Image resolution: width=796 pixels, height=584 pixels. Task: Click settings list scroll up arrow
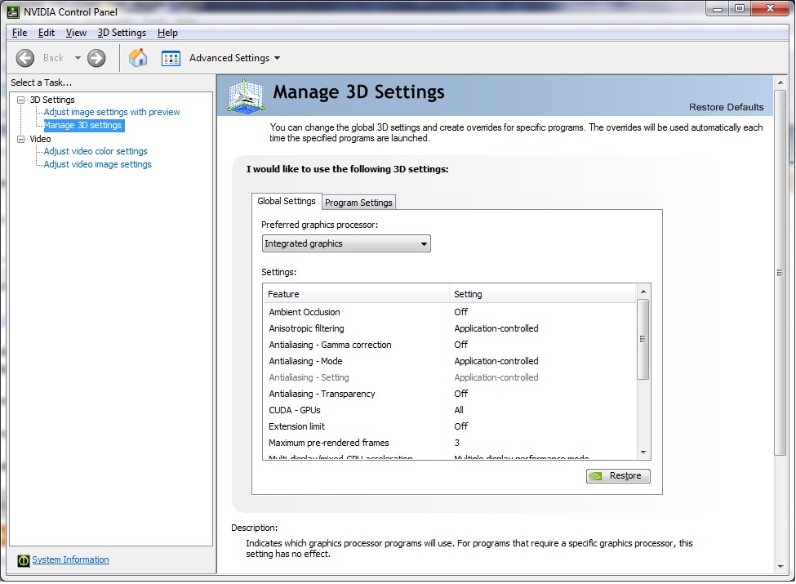pyautogui.click(x=643, y=292)
